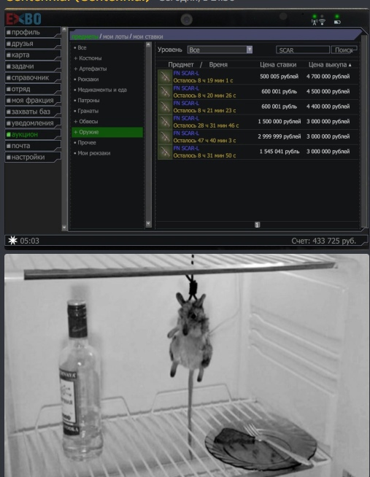Switch to the мои ставки tab

(x=148, y=36)
